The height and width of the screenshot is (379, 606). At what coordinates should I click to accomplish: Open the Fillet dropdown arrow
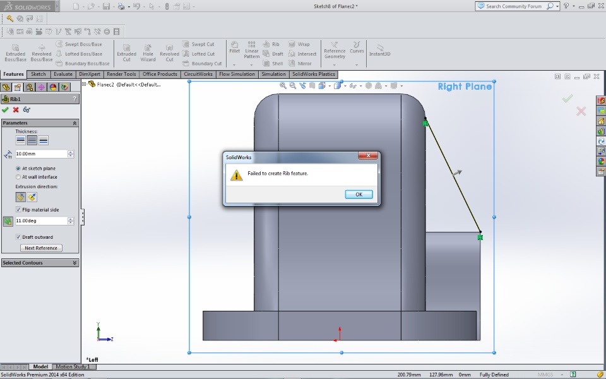[x=234, y=64]
